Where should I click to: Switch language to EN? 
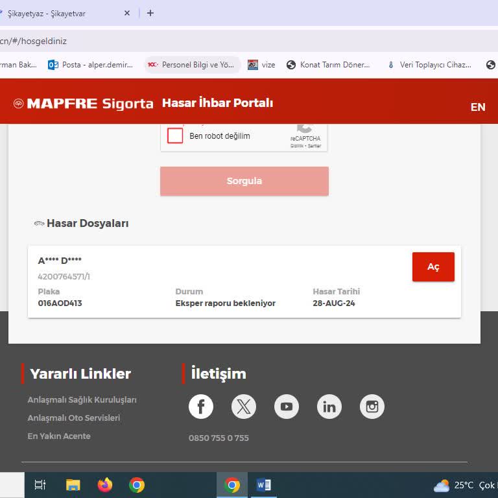pyautogui.click(x=478, y=107)
